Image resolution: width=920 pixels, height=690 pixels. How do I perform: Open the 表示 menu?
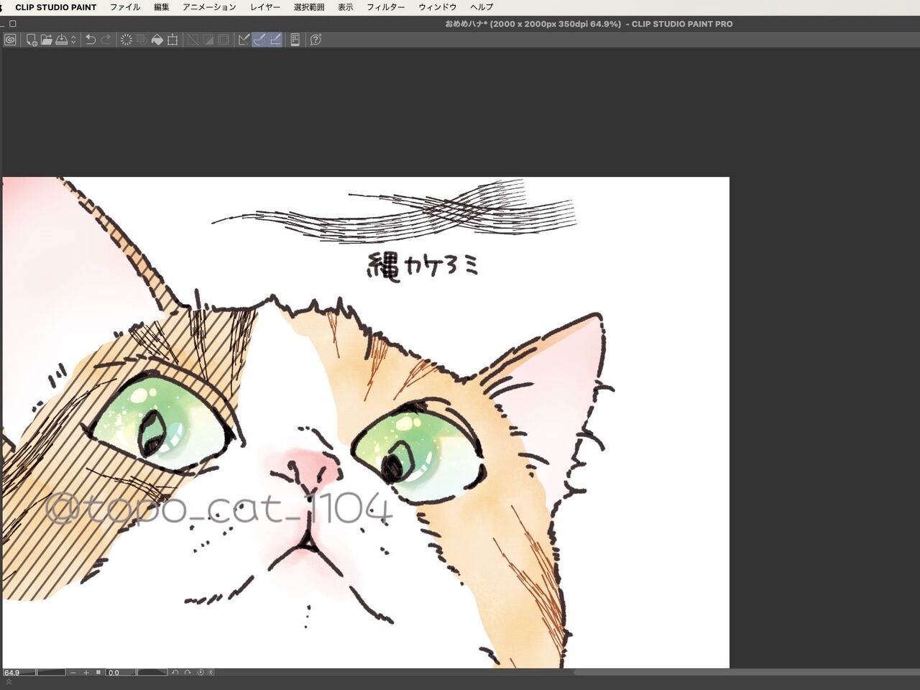[x=346, y=7]
